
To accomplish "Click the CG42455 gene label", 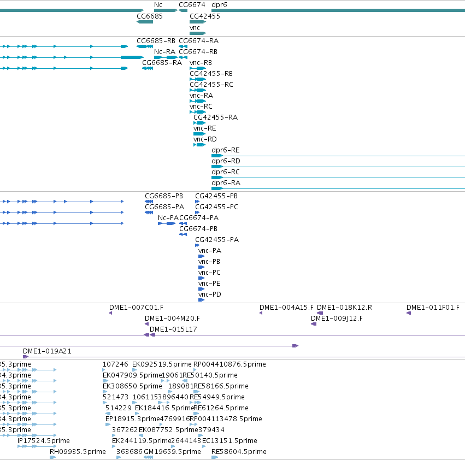I will pyautogui.click(x=205, y=16).
